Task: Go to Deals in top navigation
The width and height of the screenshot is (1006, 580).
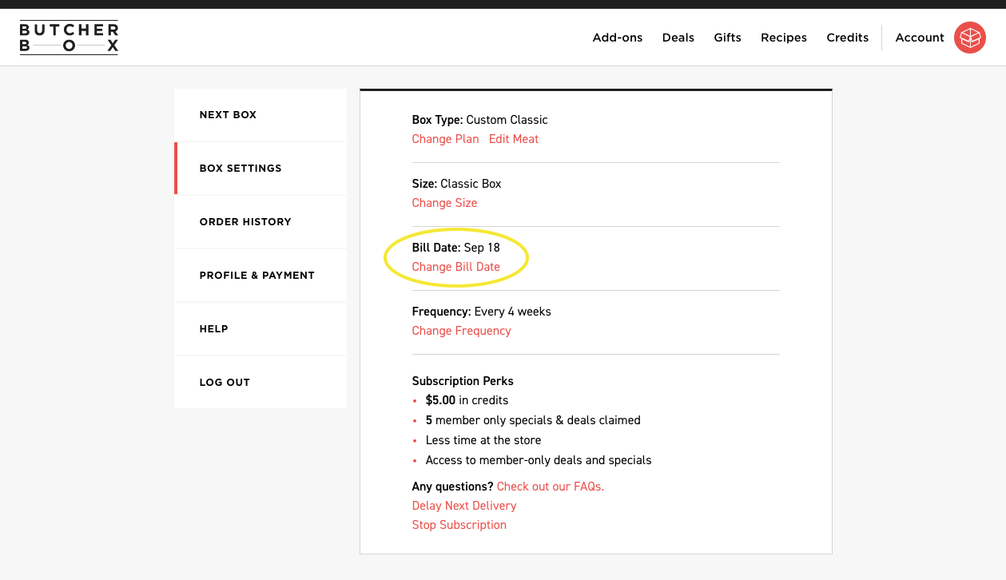Action: tap(678, 38)
